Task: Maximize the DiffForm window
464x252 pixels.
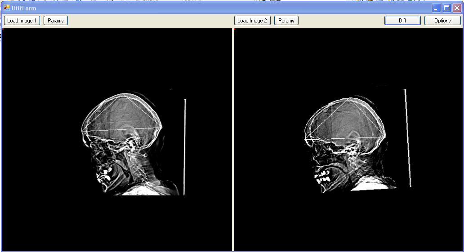Action: [x=446, y=8]
